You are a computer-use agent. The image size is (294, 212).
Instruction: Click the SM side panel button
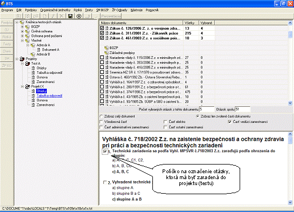coord(6,58)
